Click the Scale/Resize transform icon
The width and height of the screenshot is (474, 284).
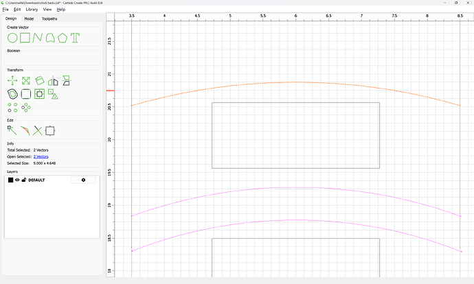pyautogui.click(x=25, y=81)
